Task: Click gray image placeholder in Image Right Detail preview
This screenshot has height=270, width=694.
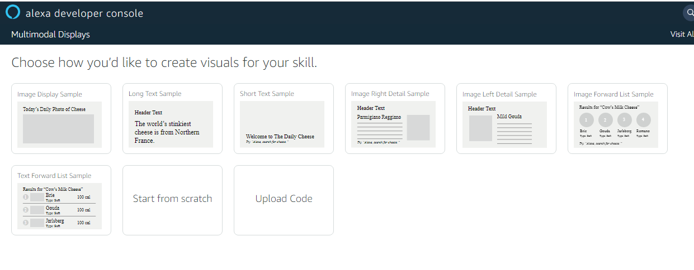Action: (x=418, y=127)
